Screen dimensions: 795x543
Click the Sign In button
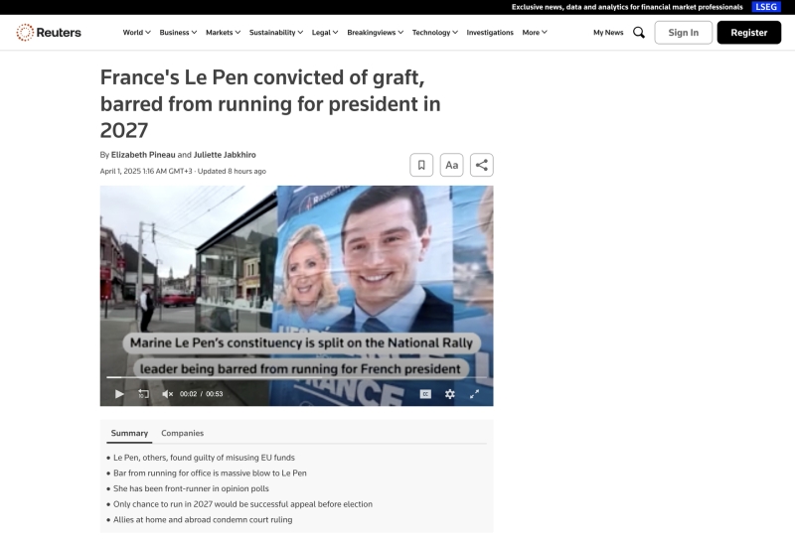point(683,33)
